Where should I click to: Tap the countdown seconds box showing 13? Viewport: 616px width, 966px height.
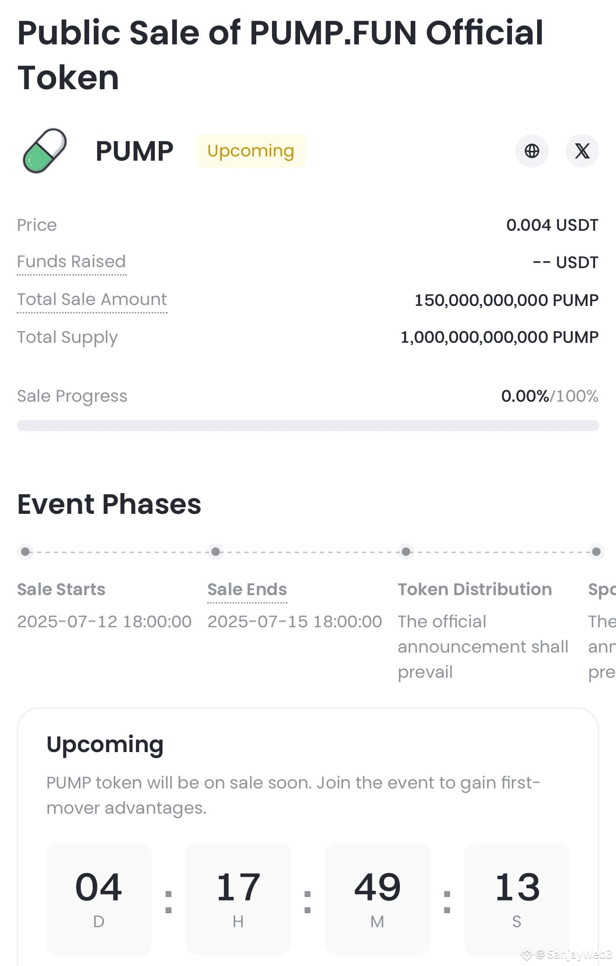(517, 899)
